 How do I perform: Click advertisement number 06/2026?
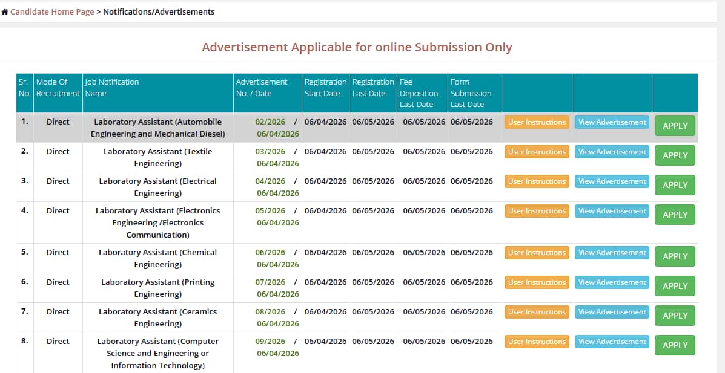click(270, 253)
